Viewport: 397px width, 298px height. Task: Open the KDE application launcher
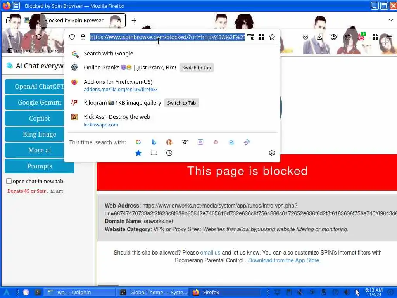[6, 292]
